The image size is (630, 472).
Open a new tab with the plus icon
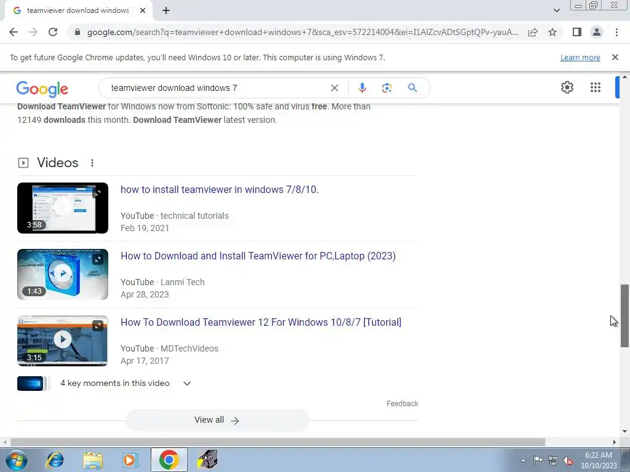166,10
